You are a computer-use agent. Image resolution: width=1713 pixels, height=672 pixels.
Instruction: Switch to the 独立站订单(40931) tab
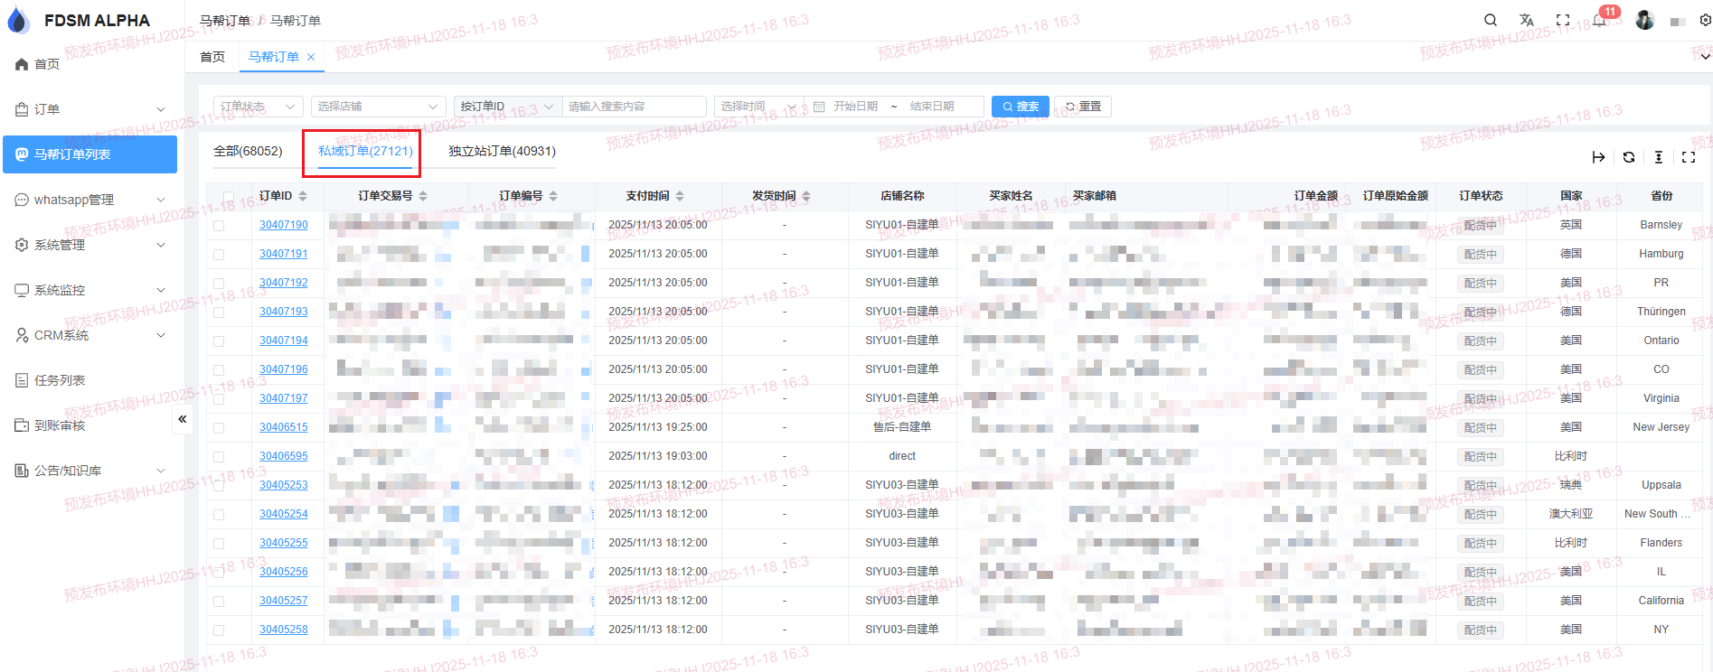tap(502, 151)
